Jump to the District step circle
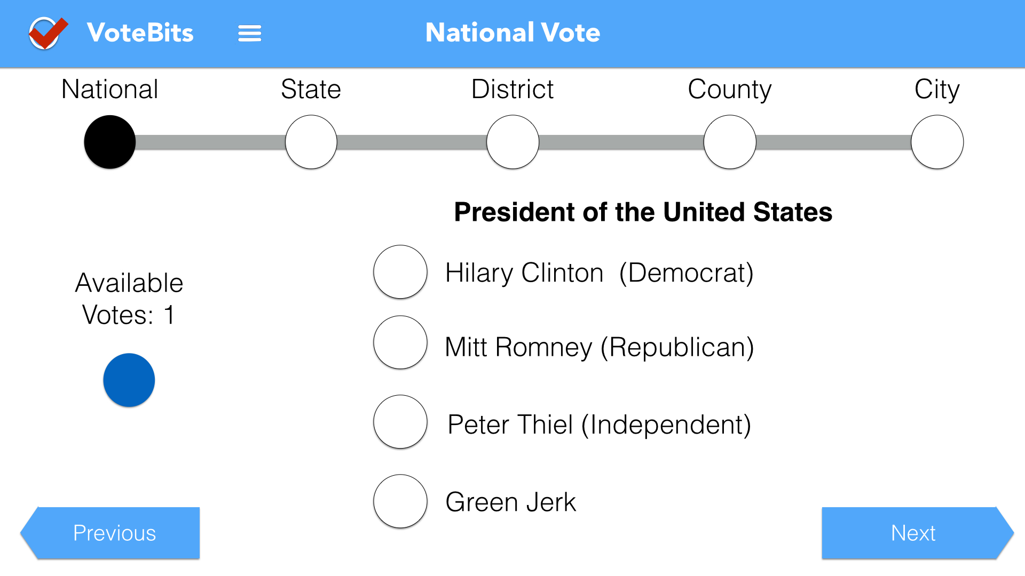The width and height of the screenshot is (1025, 576). (512, 142)
